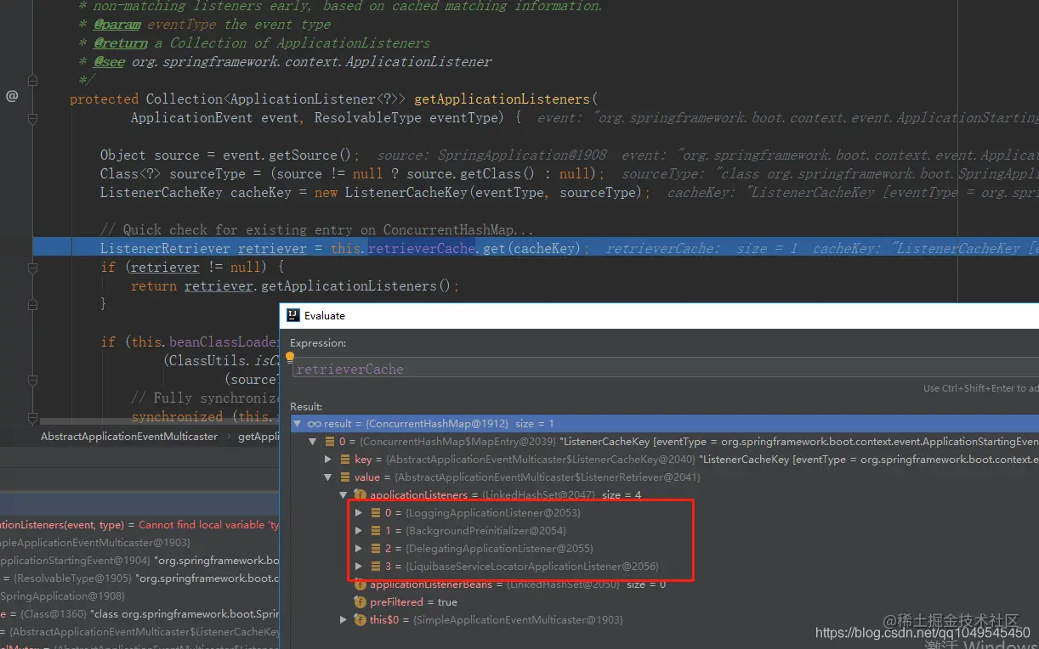This screenshot has width=1039, height=649.
Task: Expand the this$0 SimpleApplicationEventMulticaster node
Action: coord(343,620)
